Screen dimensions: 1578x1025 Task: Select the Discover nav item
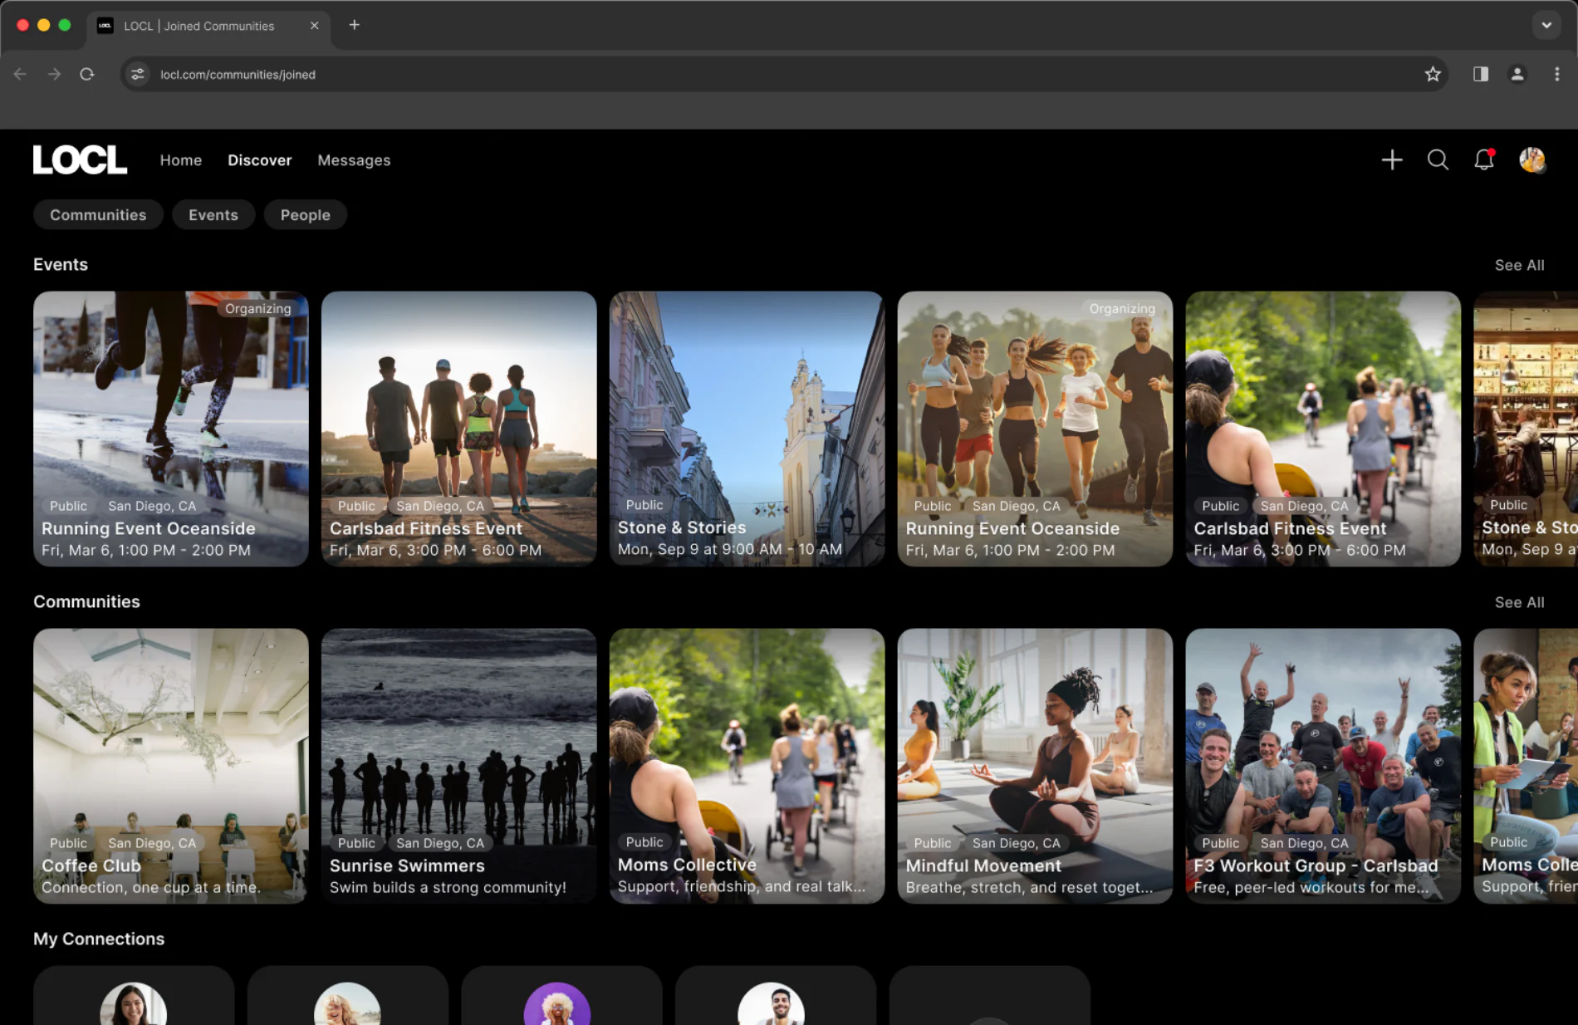[260, 160]
